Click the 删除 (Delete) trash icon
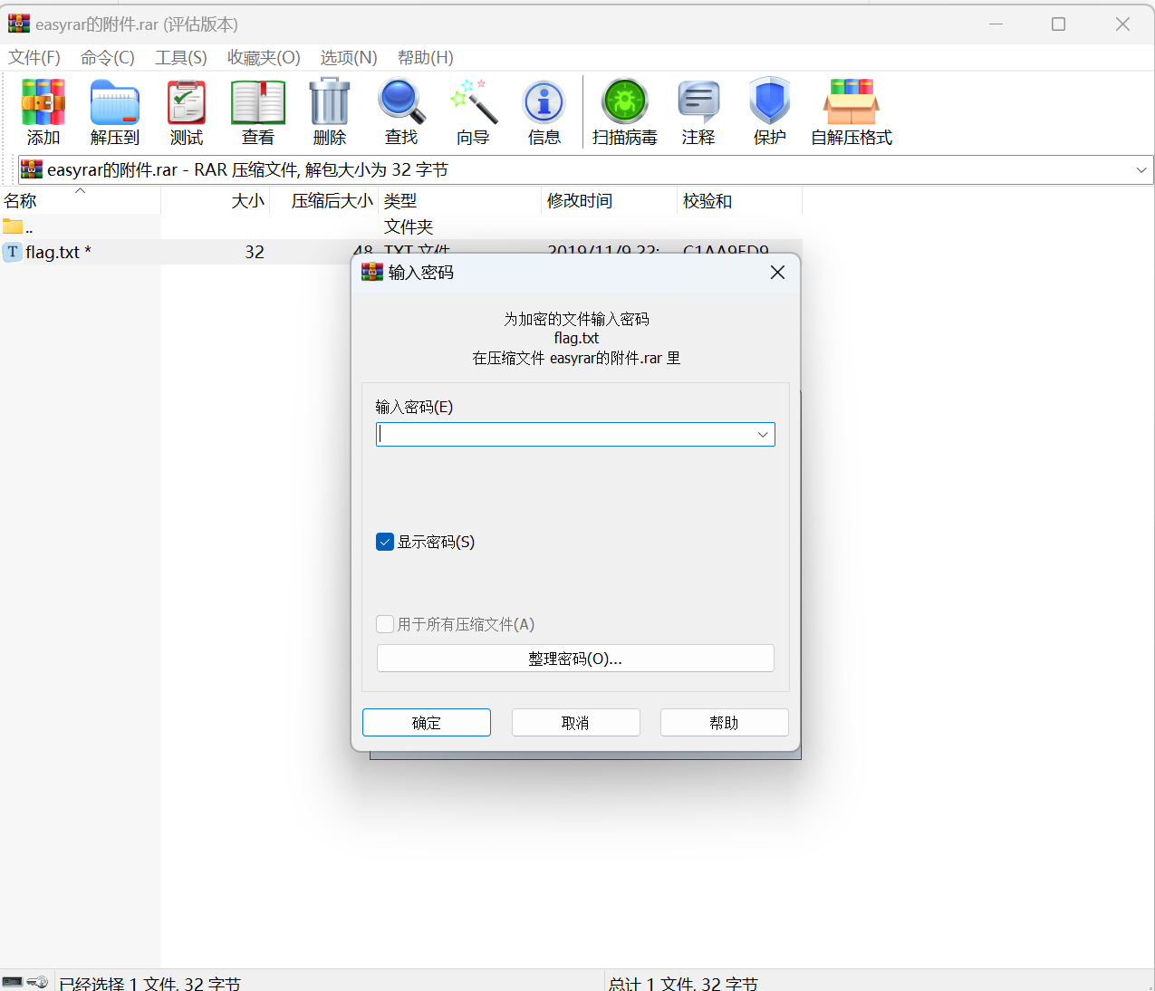1155x991 pixels. click(x=330, y=101)
